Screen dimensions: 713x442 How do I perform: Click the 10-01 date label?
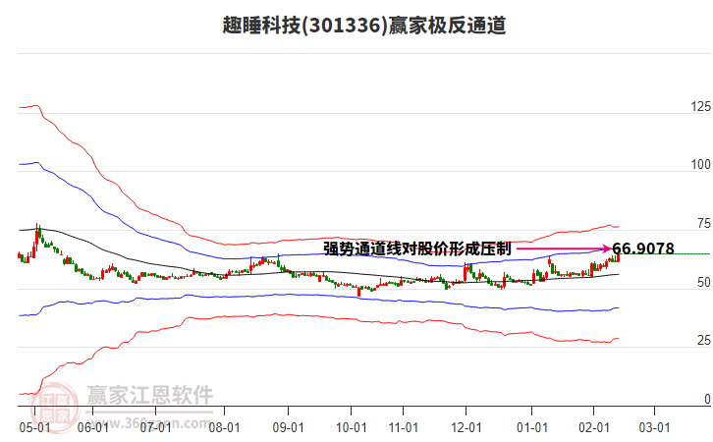(351, 428)
